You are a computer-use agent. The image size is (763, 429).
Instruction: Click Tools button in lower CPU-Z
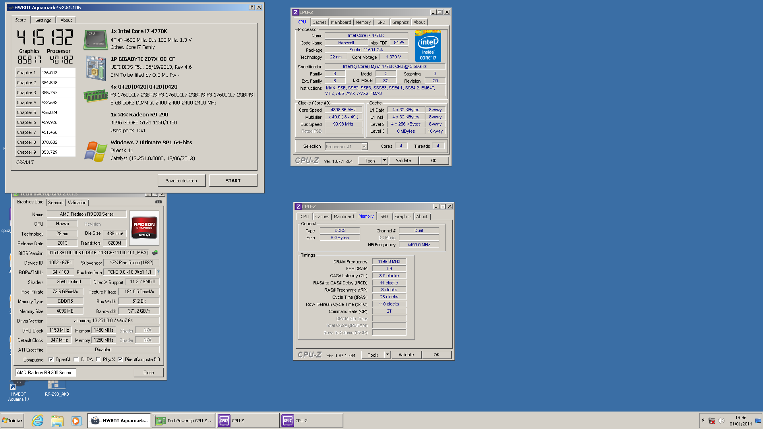(x=373, y=355)
